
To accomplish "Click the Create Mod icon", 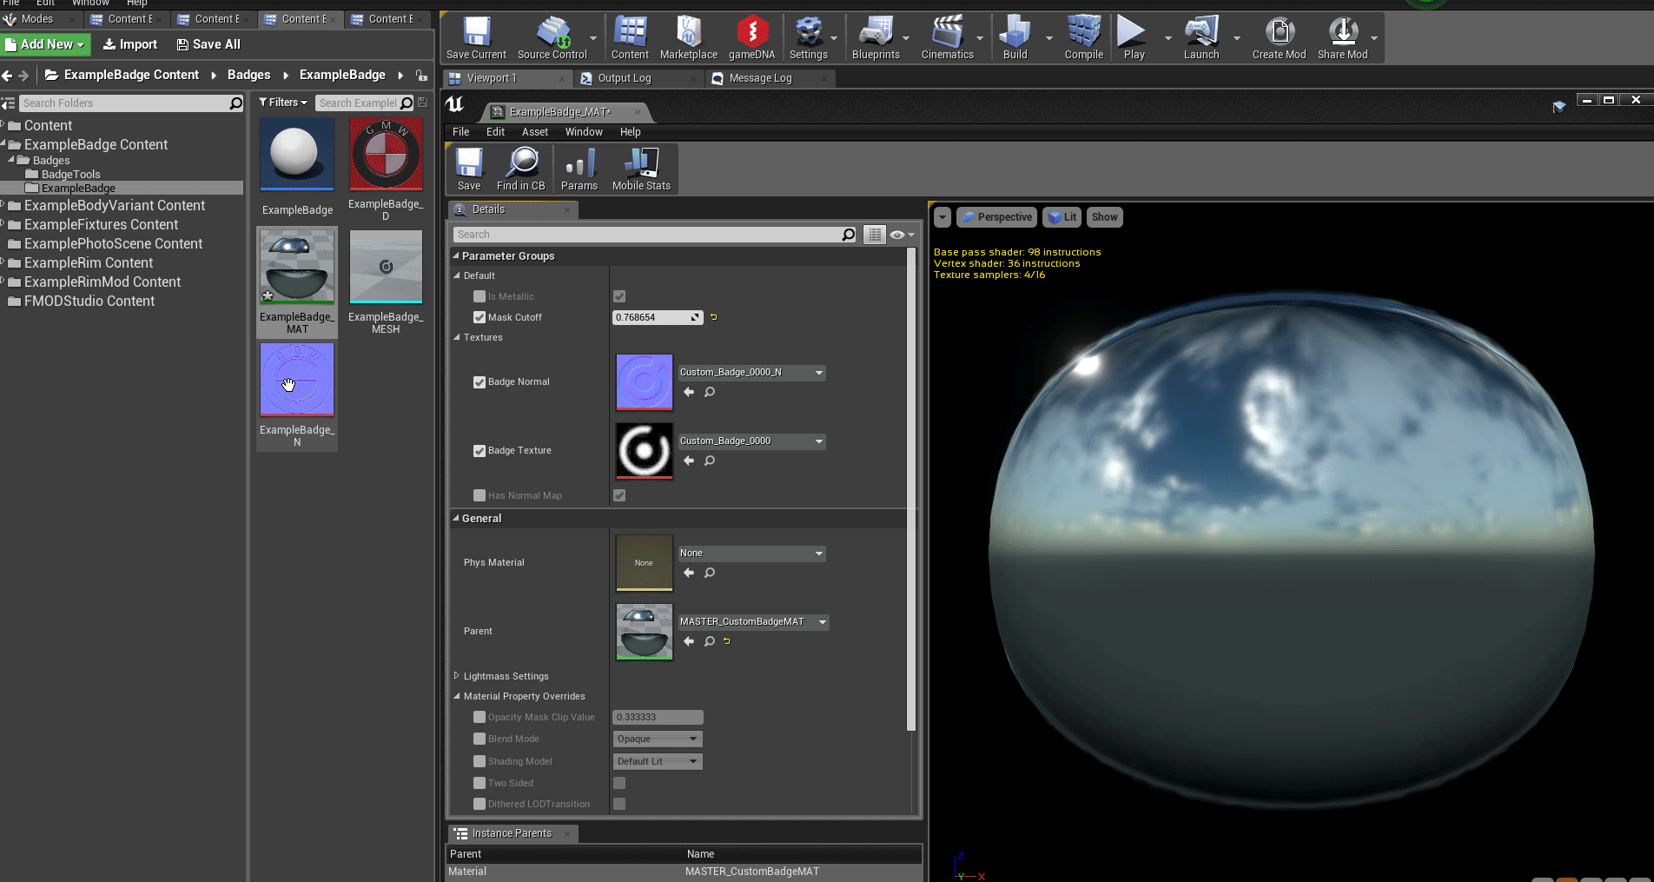I will 1278,33.
